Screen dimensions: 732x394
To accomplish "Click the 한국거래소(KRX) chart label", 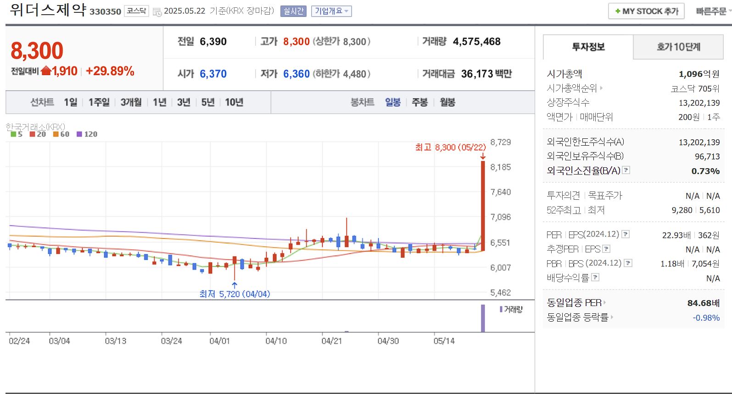I will [35, 126].
